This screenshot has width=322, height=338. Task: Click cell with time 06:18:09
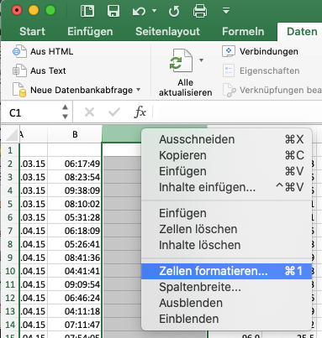pyautogui.click(x=75, y=231)
